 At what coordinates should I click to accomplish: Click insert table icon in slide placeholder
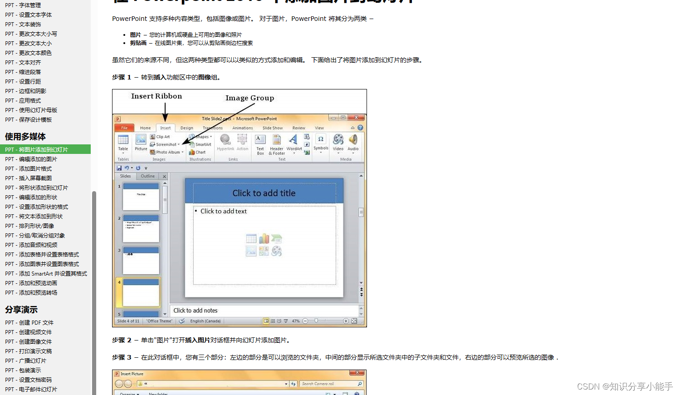point(251,239)
